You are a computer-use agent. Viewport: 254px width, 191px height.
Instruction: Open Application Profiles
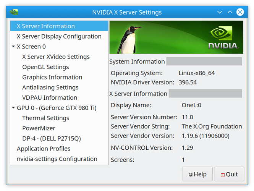(44, 149)
